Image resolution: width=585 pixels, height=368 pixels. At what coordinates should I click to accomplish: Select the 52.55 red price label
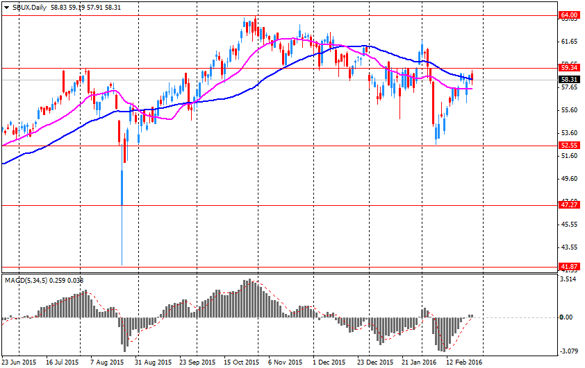[x=569, y=145]
